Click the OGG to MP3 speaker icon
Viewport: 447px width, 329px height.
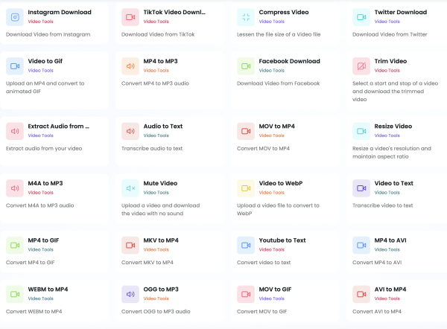pos(130,294)
